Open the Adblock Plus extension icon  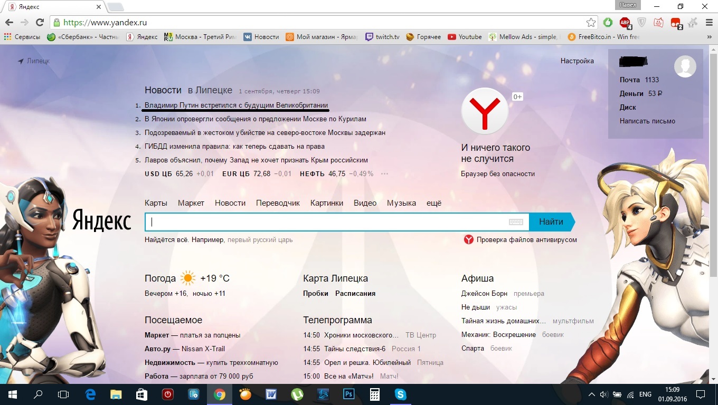tap(625, 23)
